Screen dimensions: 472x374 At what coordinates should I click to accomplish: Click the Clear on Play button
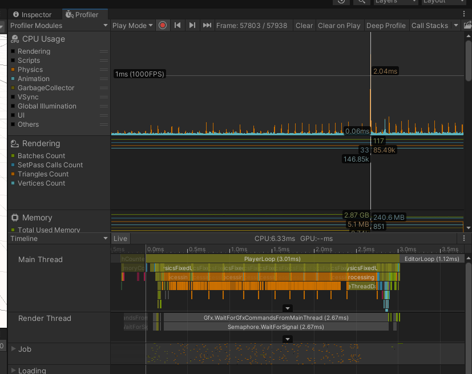tap(339, 26)
